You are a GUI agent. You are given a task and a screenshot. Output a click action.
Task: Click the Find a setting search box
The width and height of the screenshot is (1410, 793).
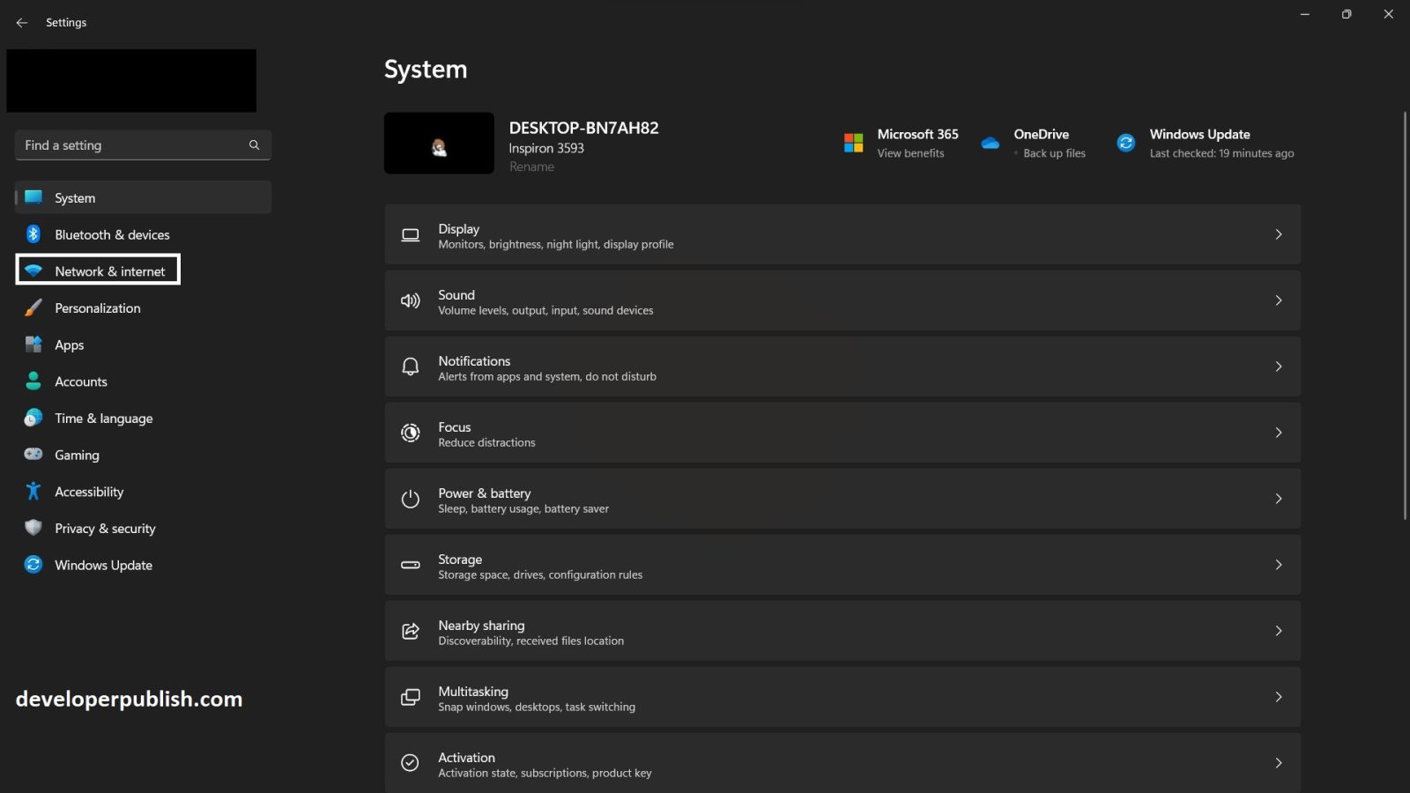143,145
